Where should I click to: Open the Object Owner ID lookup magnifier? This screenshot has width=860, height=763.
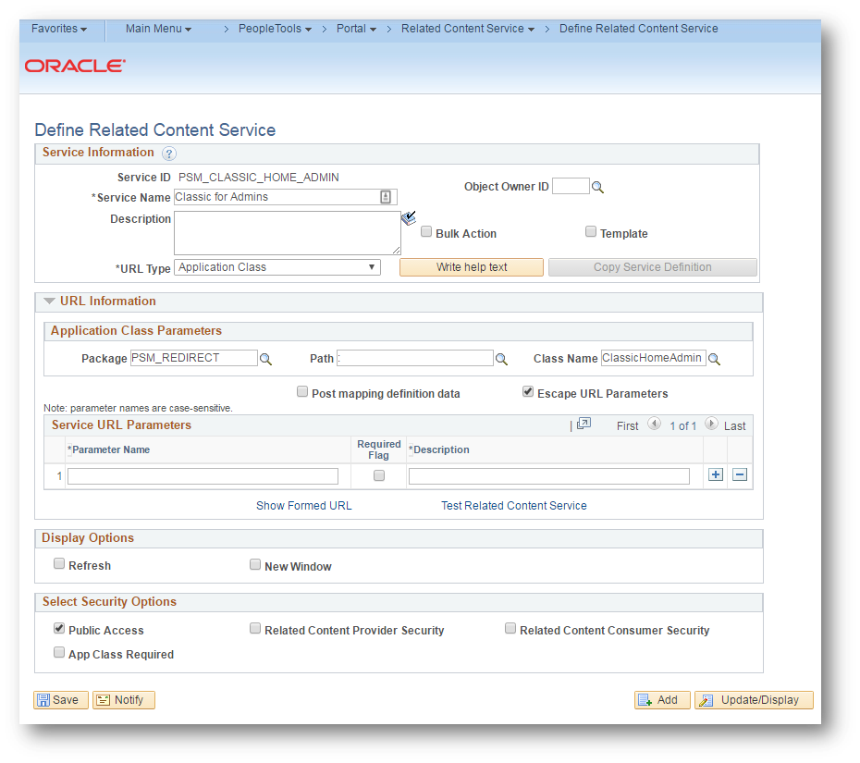click(597, 187)
